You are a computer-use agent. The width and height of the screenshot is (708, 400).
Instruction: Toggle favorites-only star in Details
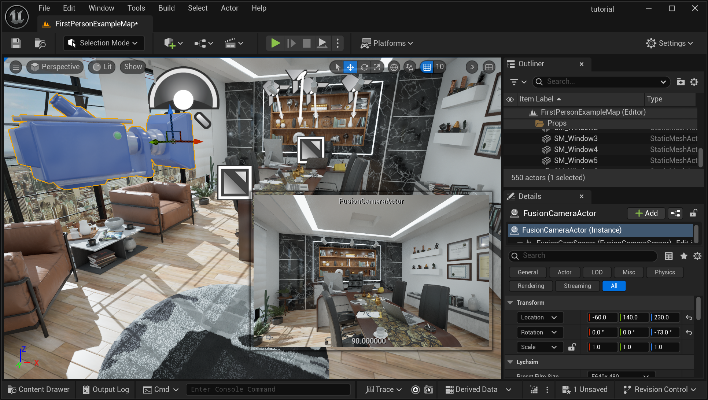click(x=684, y=256)
